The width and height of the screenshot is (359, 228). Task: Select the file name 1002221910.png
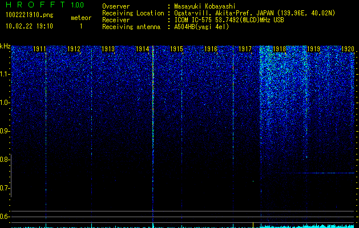(x=30, y=15)
